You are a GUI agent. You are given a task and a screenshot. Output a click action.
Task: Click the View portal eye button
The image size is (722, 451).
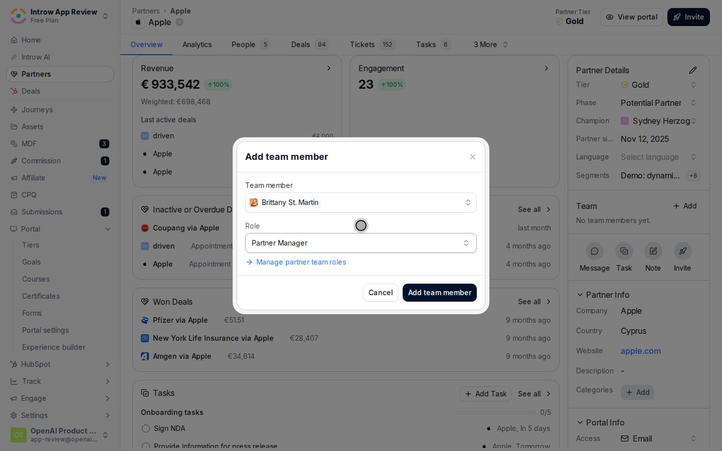(632, 17)
